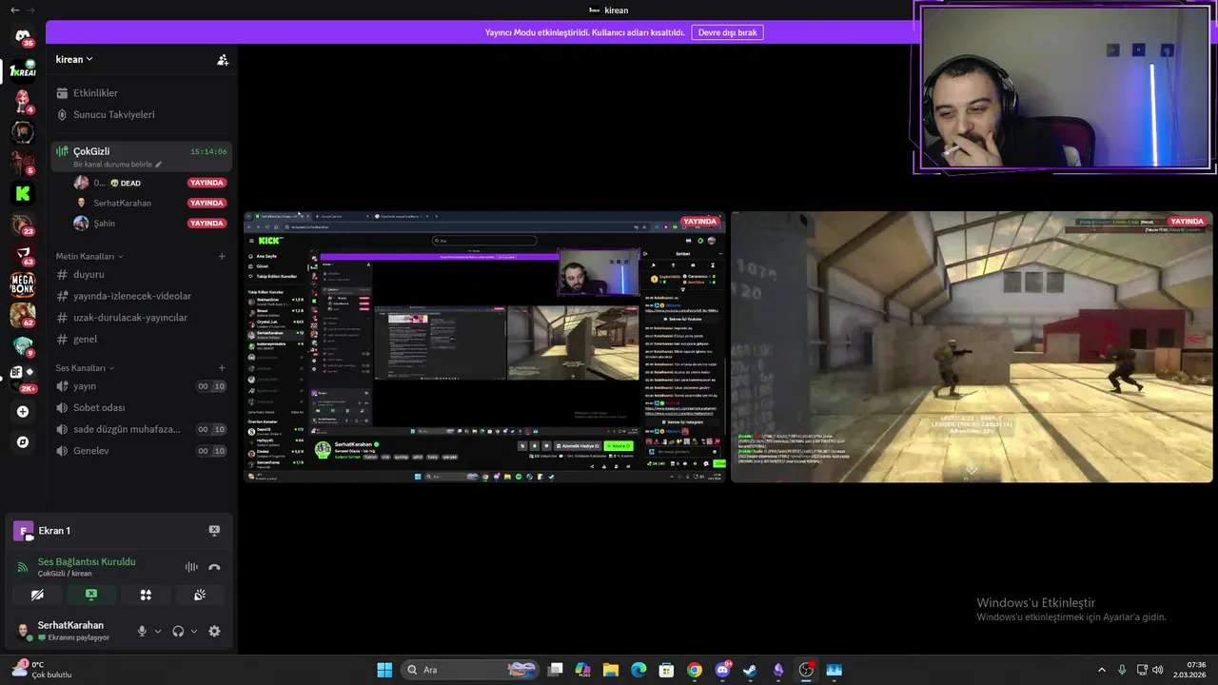Add a channel to Ses Kanalları
Viewport: 1218px width, 685px height.
[x=222, y=367]
